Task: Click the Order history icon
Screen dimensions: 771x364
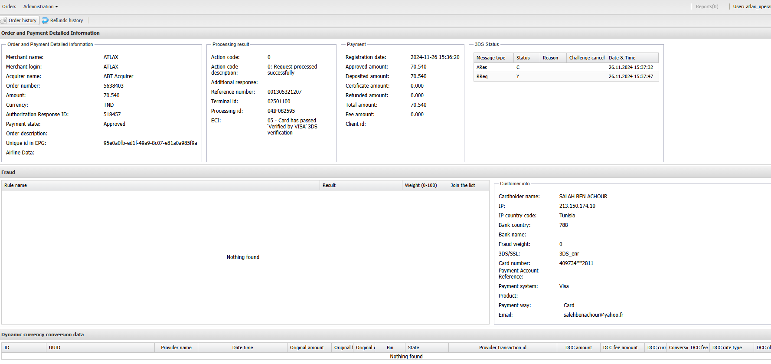Action: [4, 20]
